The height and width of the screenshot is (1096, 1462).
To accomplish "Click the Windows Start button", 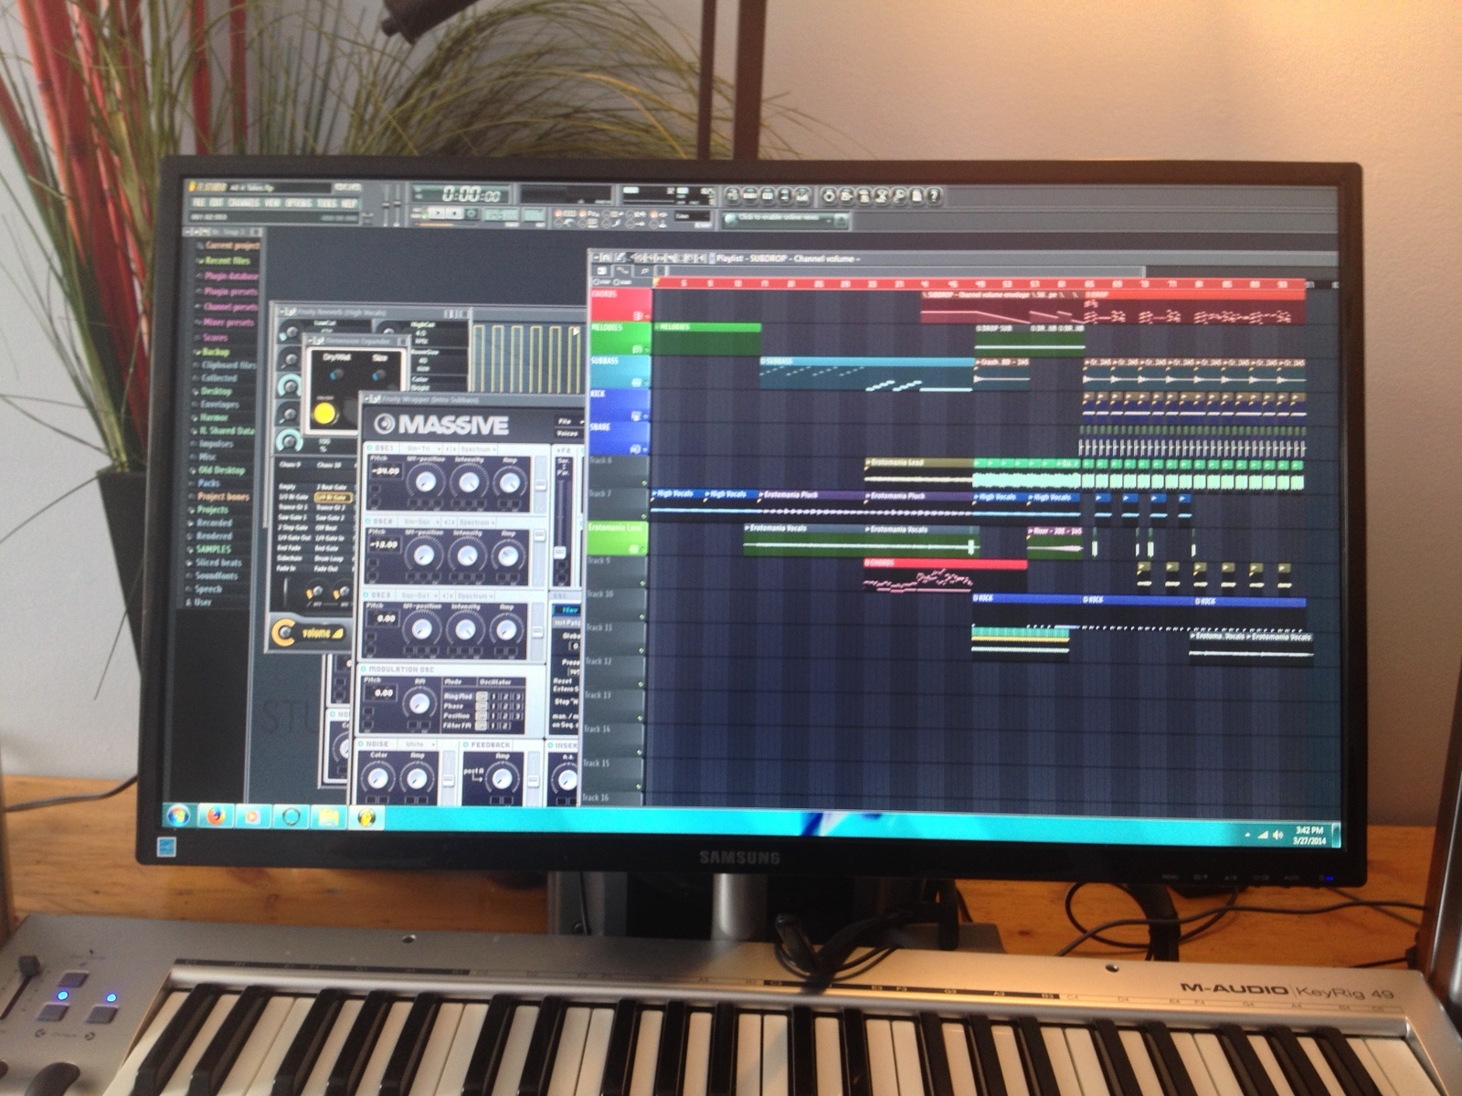I will pos(177,815).
